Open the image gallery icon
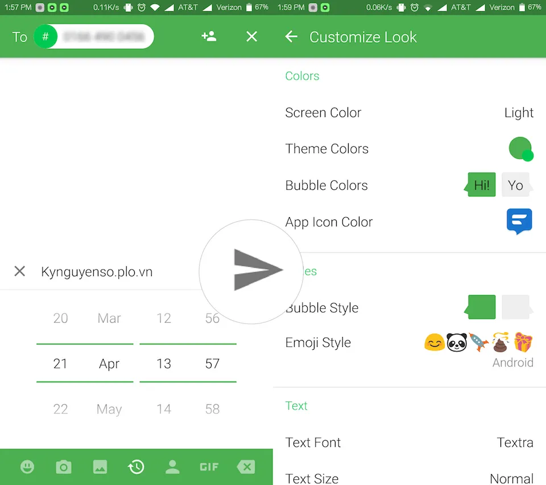Viewport: 546px width, 485px height. tap(100, 467)
